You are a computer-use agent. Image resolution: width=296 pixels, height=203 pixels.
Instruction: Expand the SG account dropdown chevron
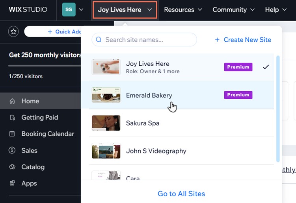click(81, 9)
